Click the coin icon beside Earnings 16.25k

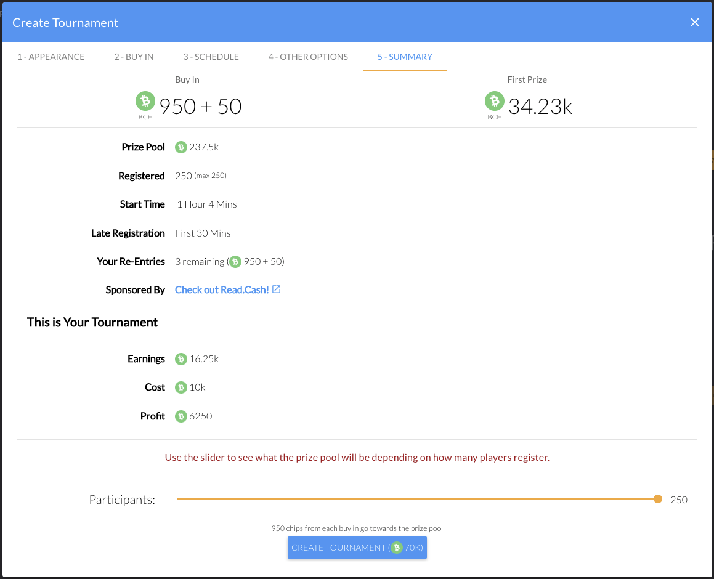click(181, 359)
